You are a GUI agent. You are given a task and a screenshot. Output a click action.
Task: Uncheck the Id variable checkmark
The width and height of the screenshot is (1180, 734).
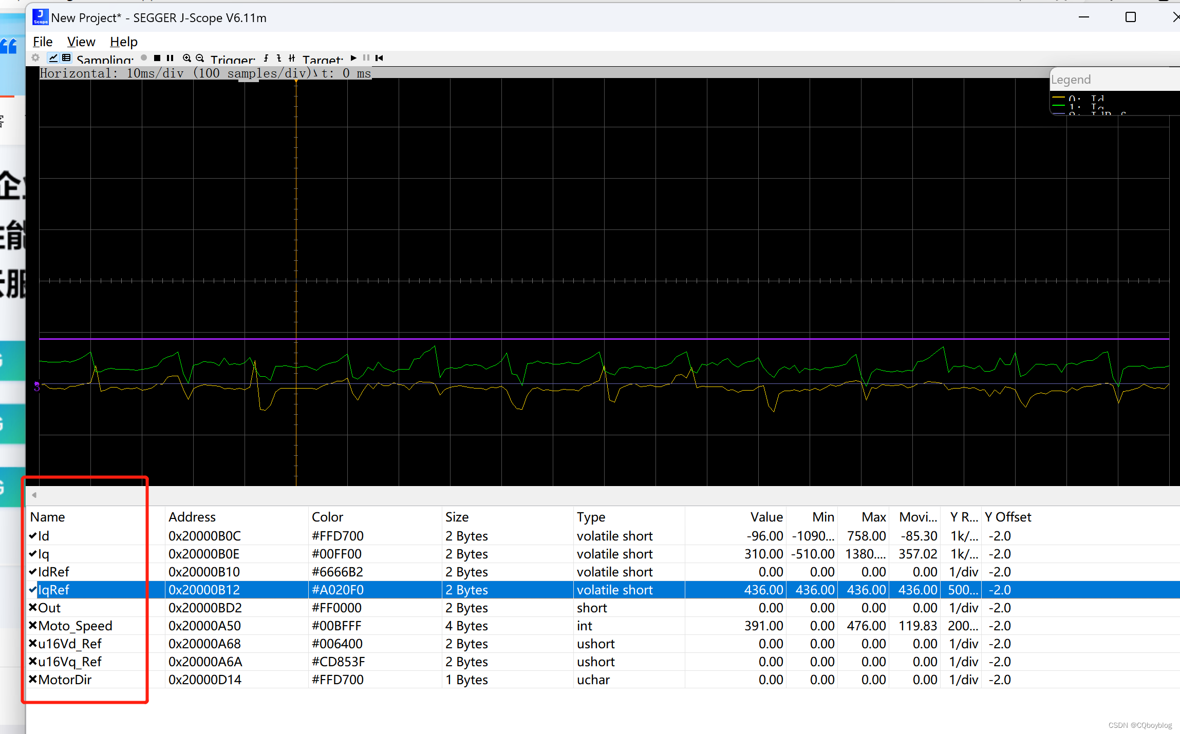[x=33, y=536]
